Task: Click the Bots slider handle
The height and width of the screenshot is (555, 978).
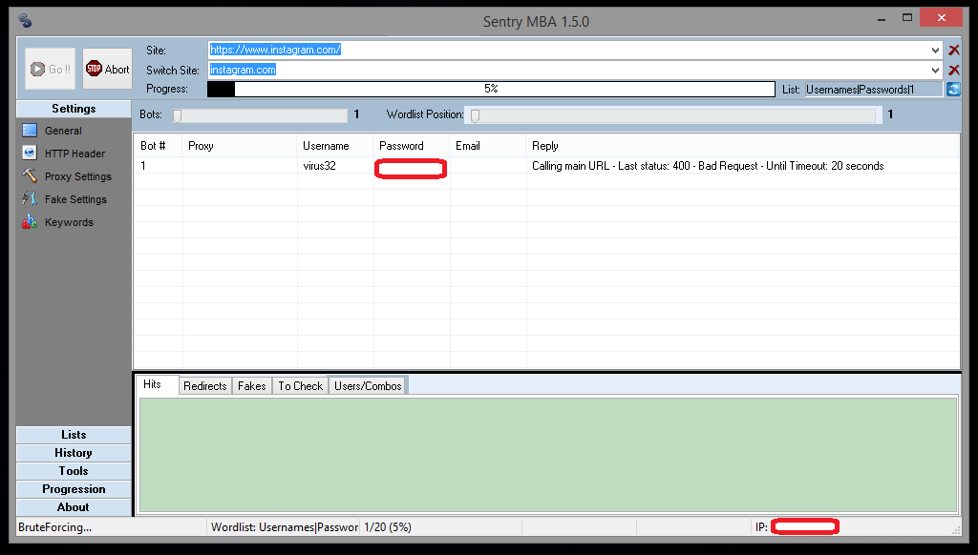Action: (177, 115)
